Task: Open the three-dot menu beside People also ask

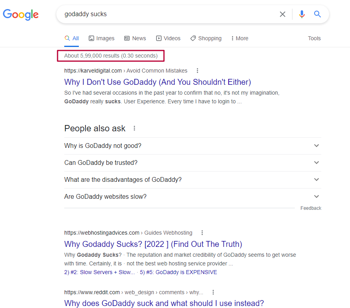Action: [x=134, y=128]
